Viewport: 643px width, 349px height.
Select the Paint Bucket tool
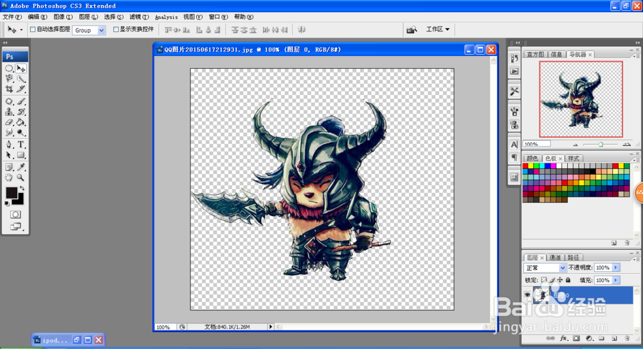21,122
